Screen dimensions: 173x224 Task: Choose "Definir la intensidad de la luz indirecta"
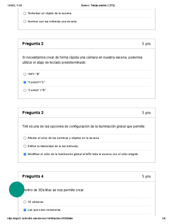[x=25, y=146]
